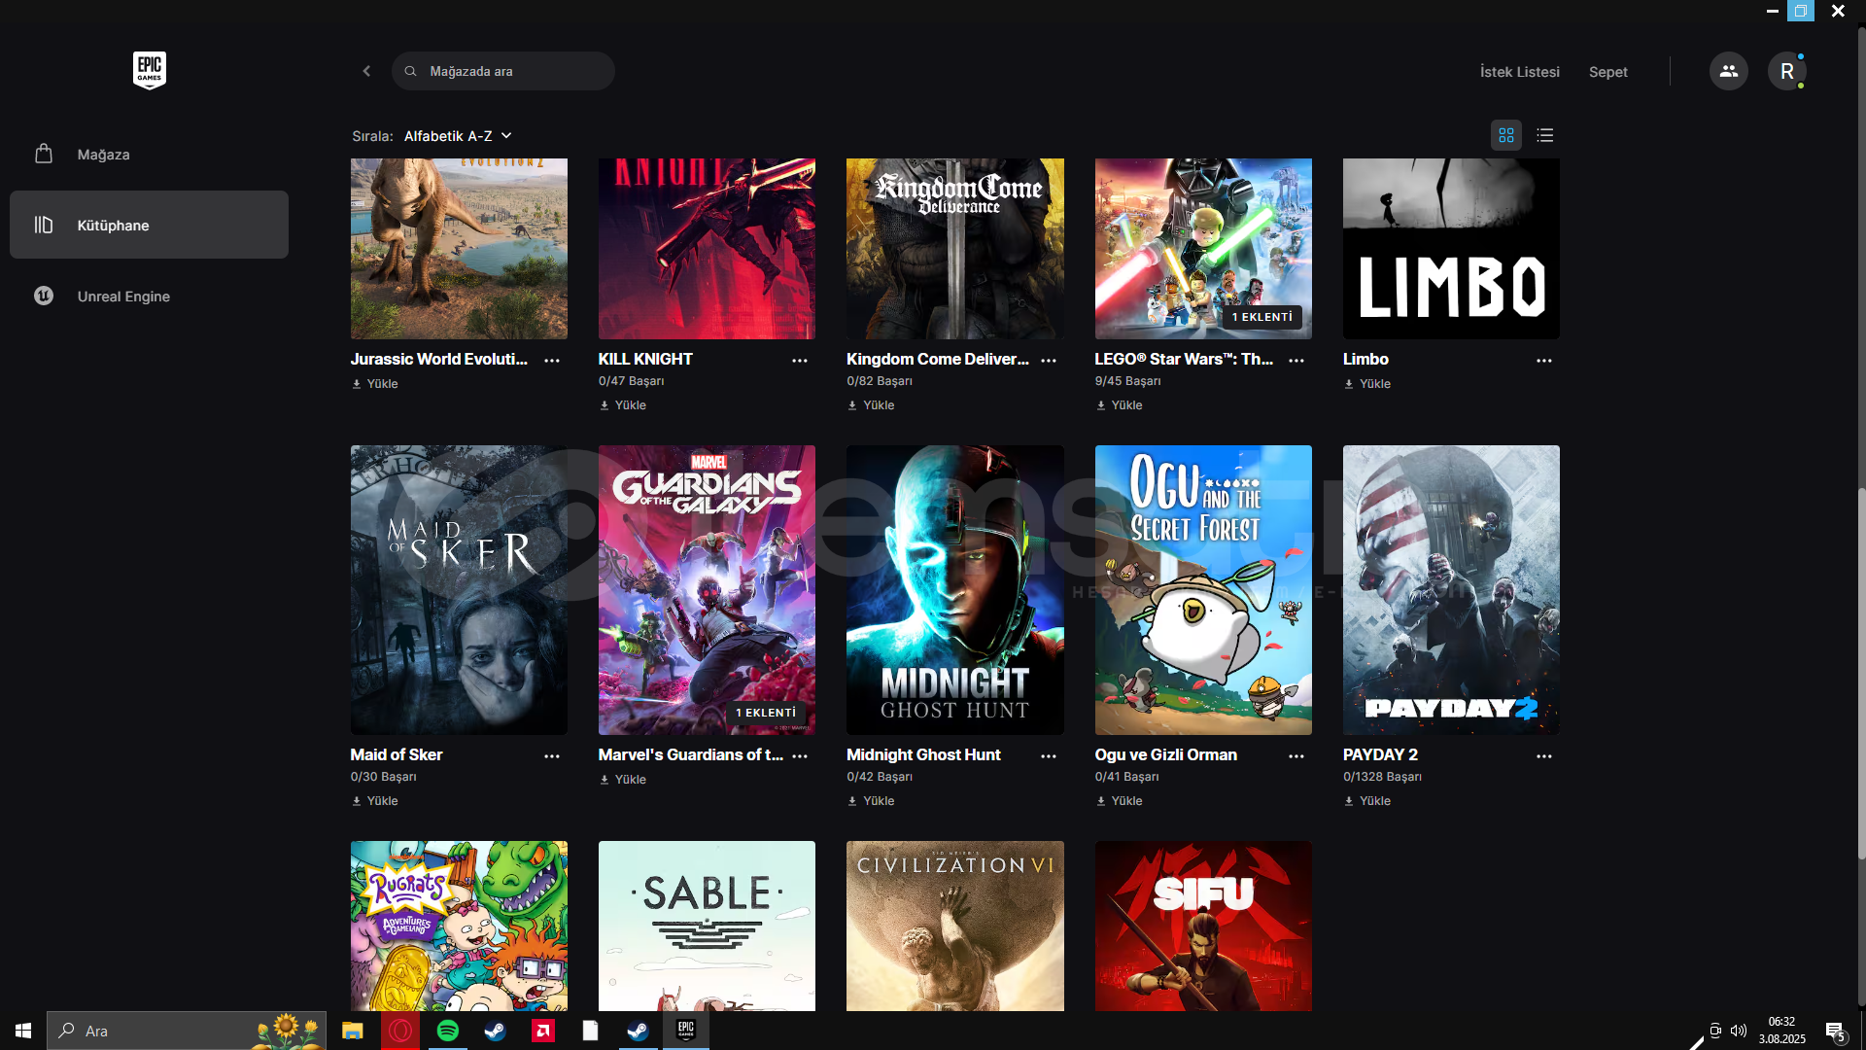Open Epic Games Launcher taskbar icon
This screenshot has height=1050, width=1866.
(x=685, y=1031)
